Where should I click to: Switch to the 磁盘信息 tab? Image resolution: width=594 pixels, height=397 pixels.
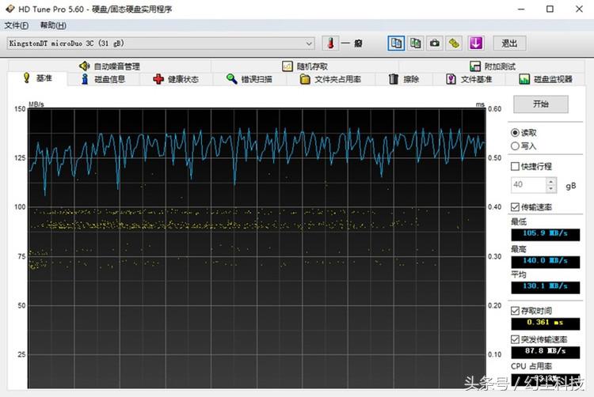104,79
